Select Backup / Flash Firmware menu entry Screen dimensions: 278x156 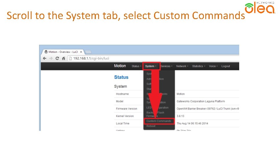click(x=155, y=114)
